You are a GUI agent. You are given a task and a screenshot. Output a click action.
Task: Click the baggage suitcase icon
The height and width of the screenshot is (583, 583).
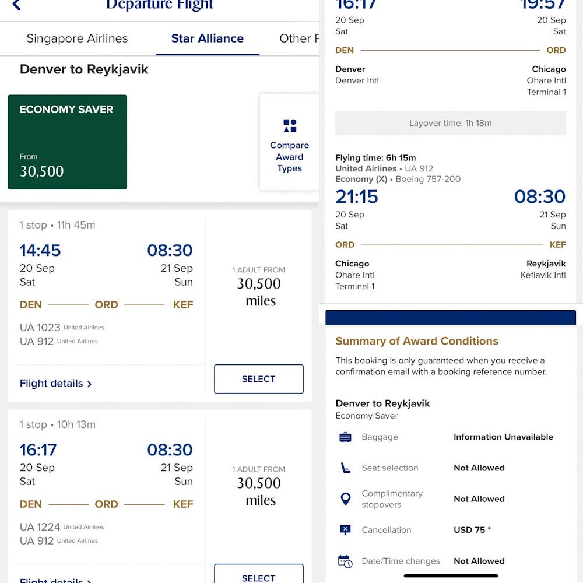(345, 437)
